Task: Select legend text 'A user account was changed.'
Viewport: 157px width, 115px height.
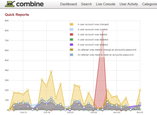Action: 93,24
